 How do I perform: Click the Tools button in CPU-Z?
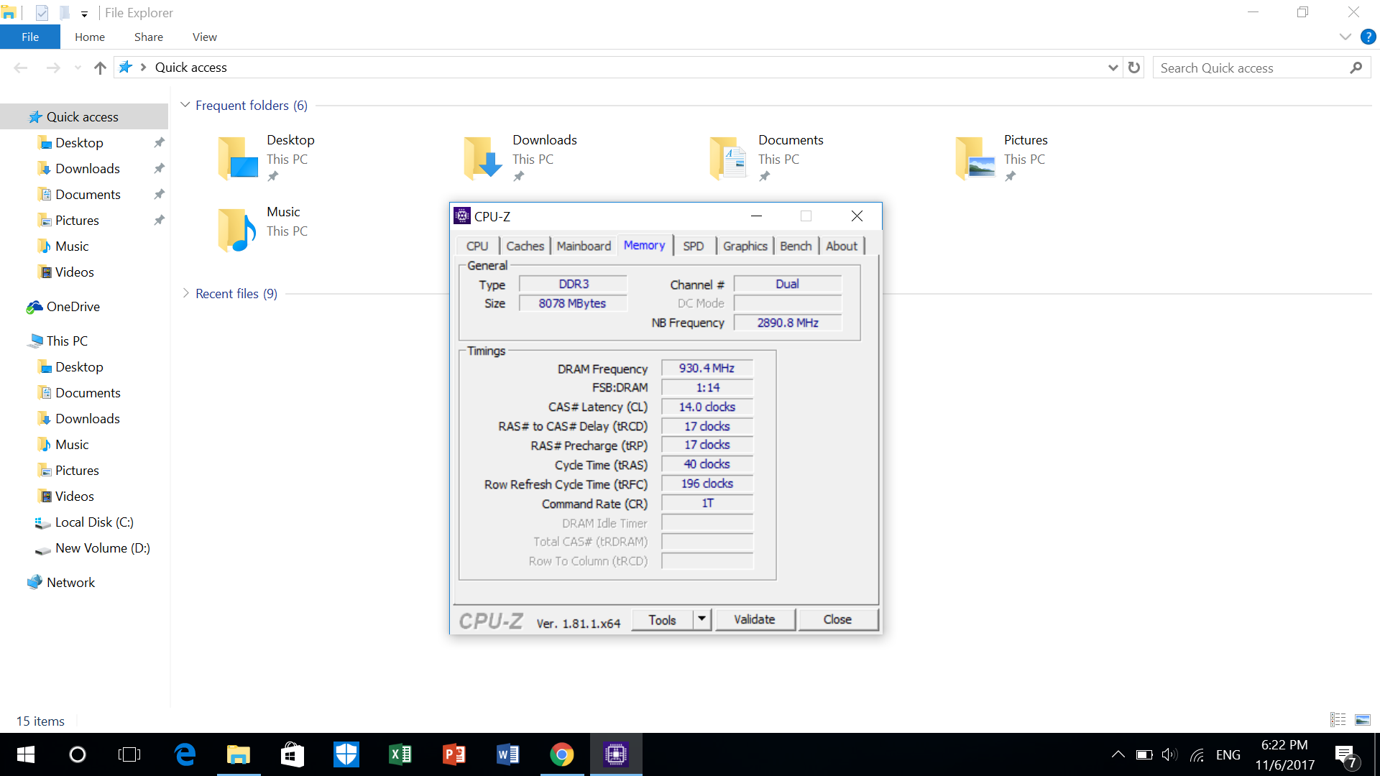pyautogui.click(x=663, y=619)
